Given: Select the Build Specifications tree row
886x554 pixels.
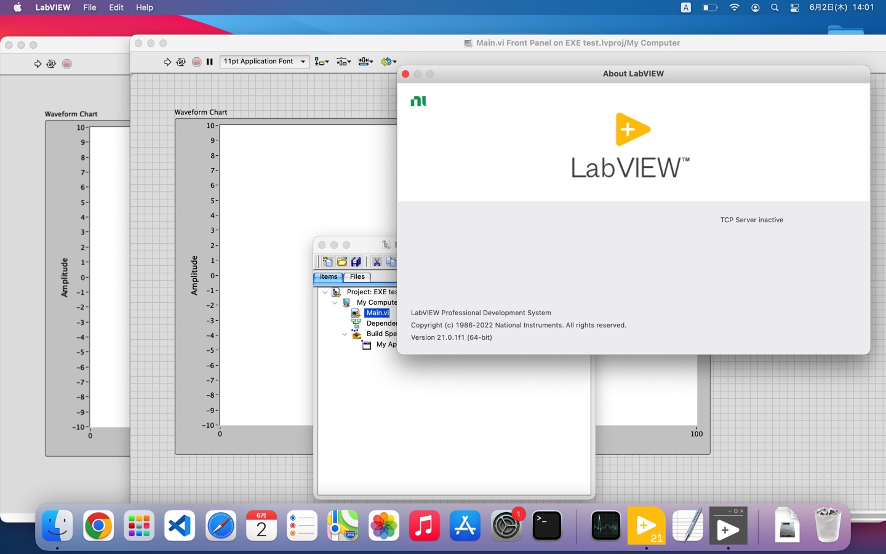Looking at the screenshot, I should 381,334.
